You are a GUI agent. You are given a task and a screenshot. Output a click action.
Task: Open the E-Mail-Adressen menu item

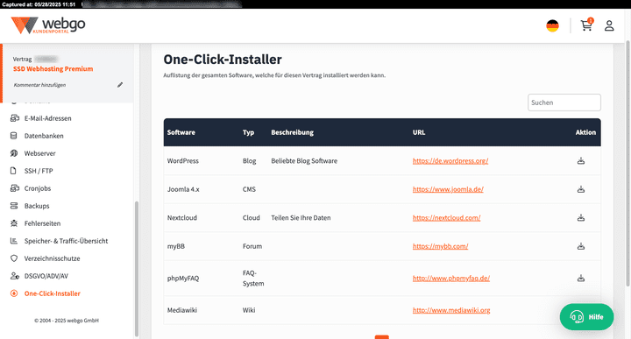[x=48, y=118]
